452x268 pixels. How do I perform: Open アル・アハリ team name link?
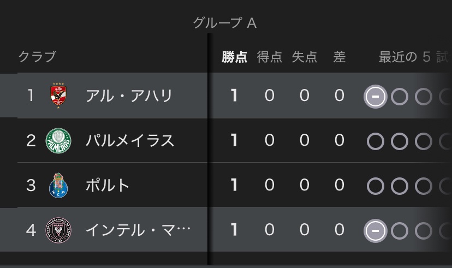click(x=129, y=96)
